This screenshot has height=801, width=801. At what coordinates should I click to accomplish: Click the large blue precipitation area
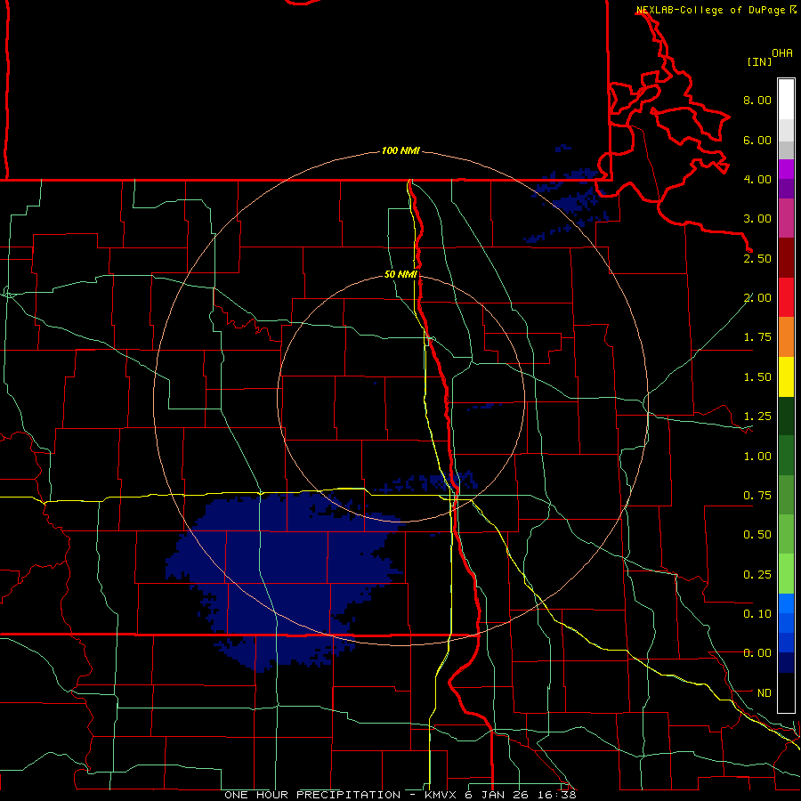coord(286,572)
